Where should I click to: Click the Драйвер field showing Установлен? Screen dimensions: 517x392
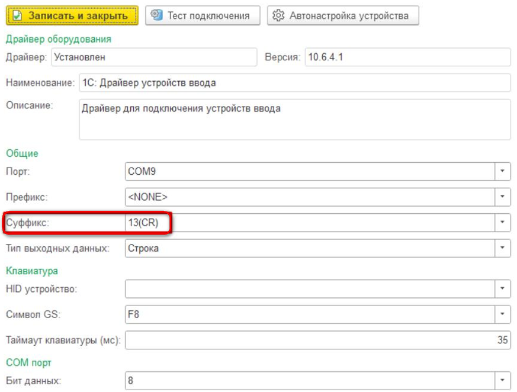point(154,57)
